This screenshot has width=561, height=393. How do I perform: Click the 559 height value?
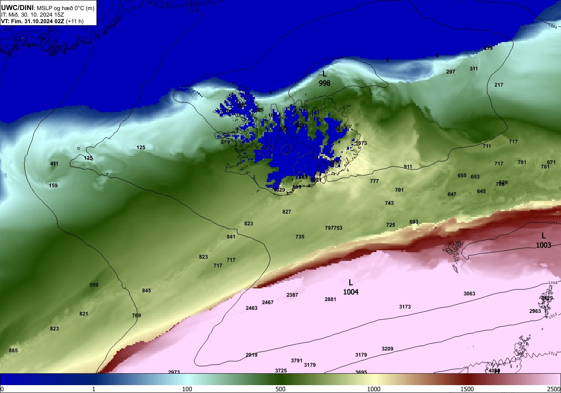[x=94, y=285]
